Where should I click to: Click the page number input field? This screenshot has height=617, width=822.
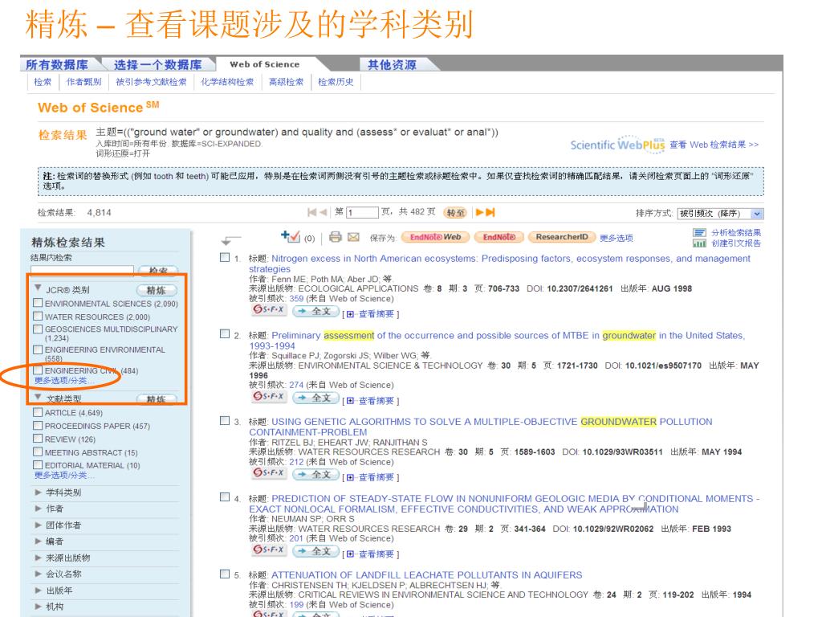point(362,212)
